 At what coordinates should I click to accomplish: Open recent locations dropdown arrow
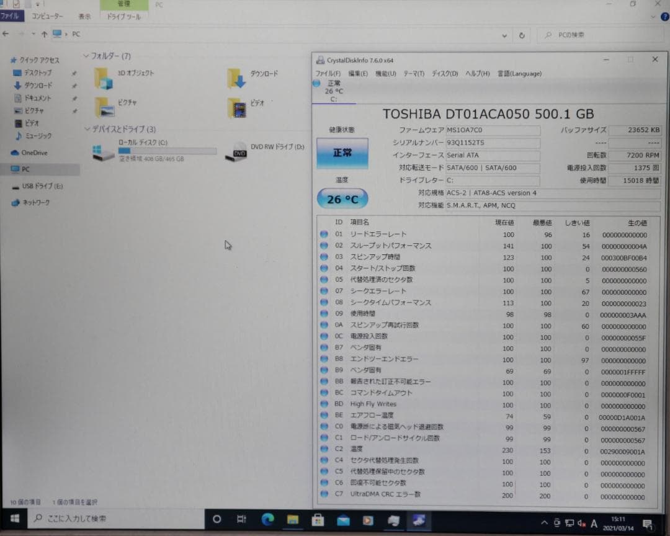33,33
